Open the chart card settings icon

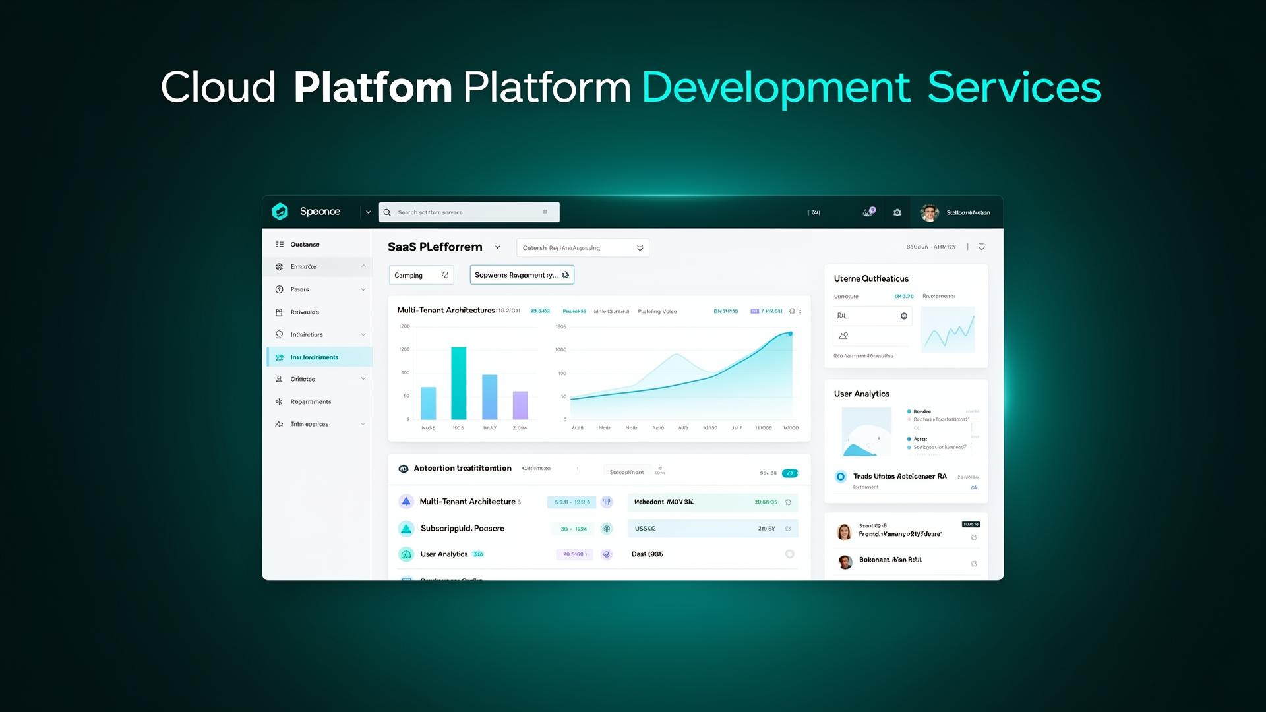click(792, 311)
